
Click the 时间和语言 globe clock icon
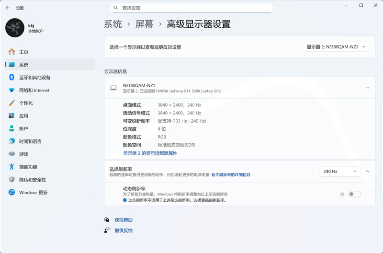11,141
